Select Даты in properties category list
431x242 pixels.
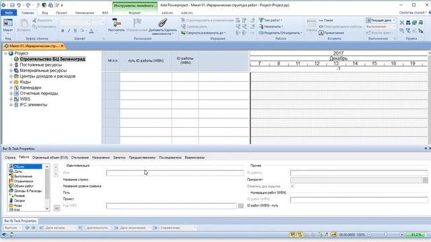[18, 171]
